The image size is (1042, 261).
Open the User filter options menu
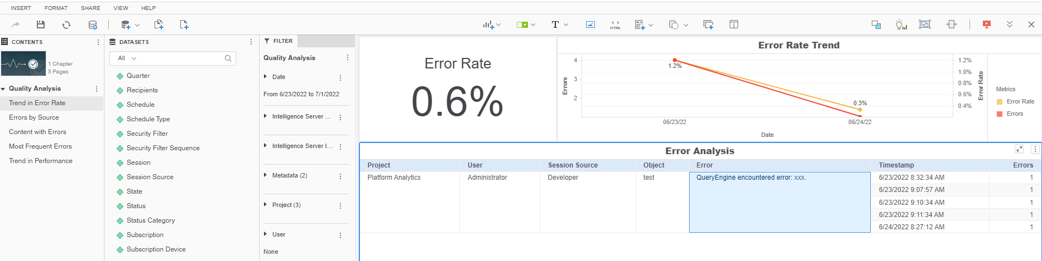tap(340, 235)
